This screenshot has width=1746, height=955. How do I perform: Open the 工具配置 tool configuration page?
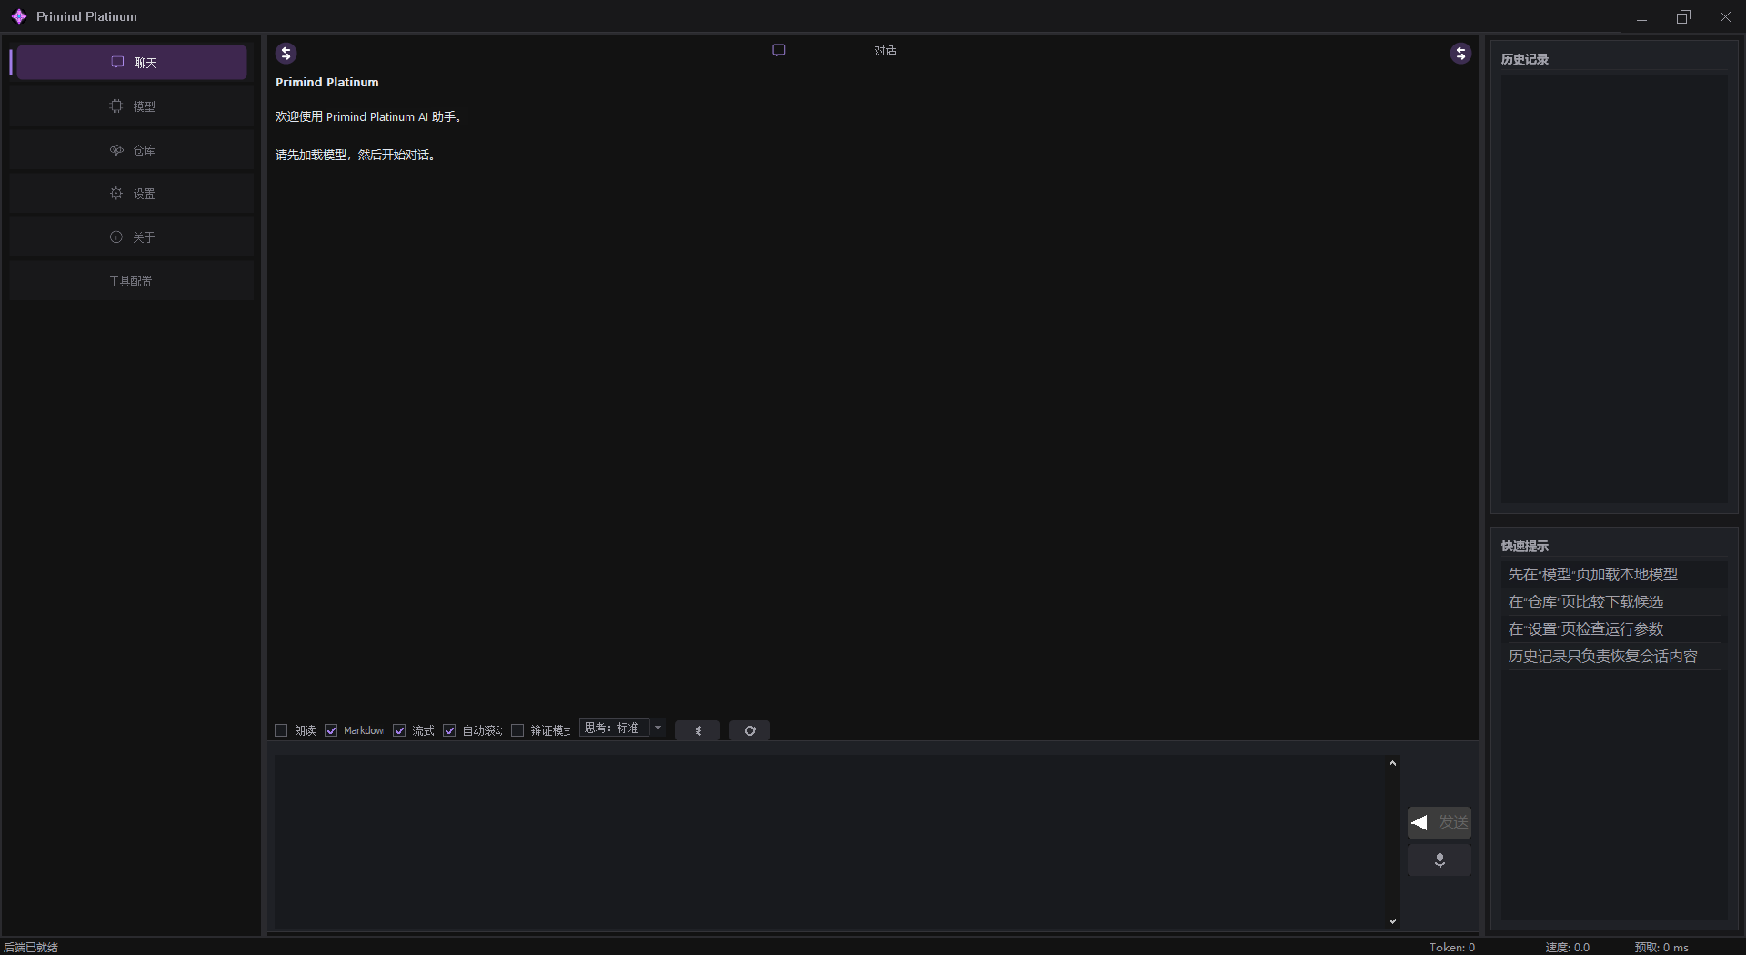coord(132,281)
